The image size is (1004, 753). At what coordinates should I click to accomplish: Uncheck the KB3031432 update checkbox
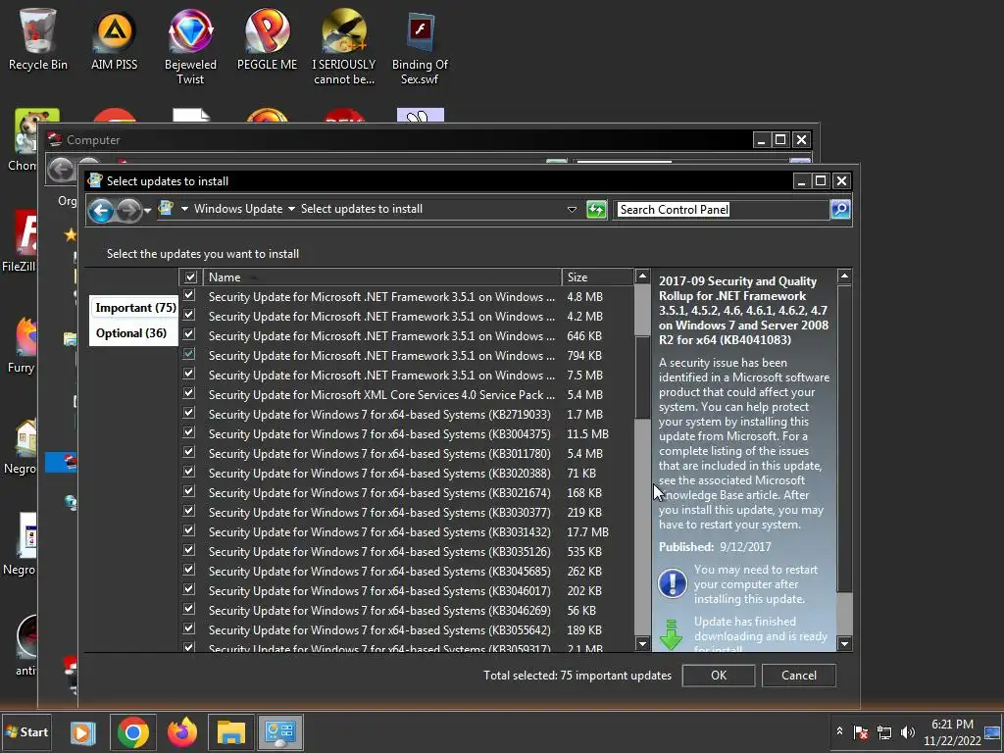pos(189,530)
